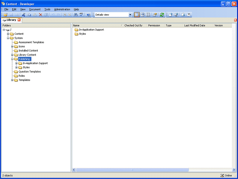Select the Installed Content folder
The height and width of the screenshot is (179, 238).
coord(28,51)
